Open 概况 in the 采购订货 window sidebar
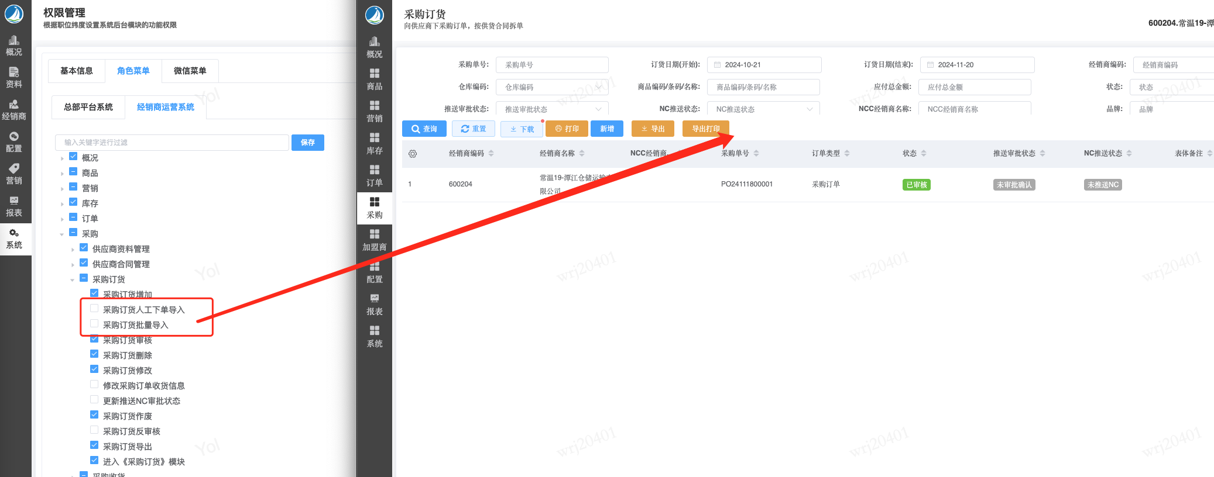This screenshot has height=477, width=1214. tap(375, 48)
